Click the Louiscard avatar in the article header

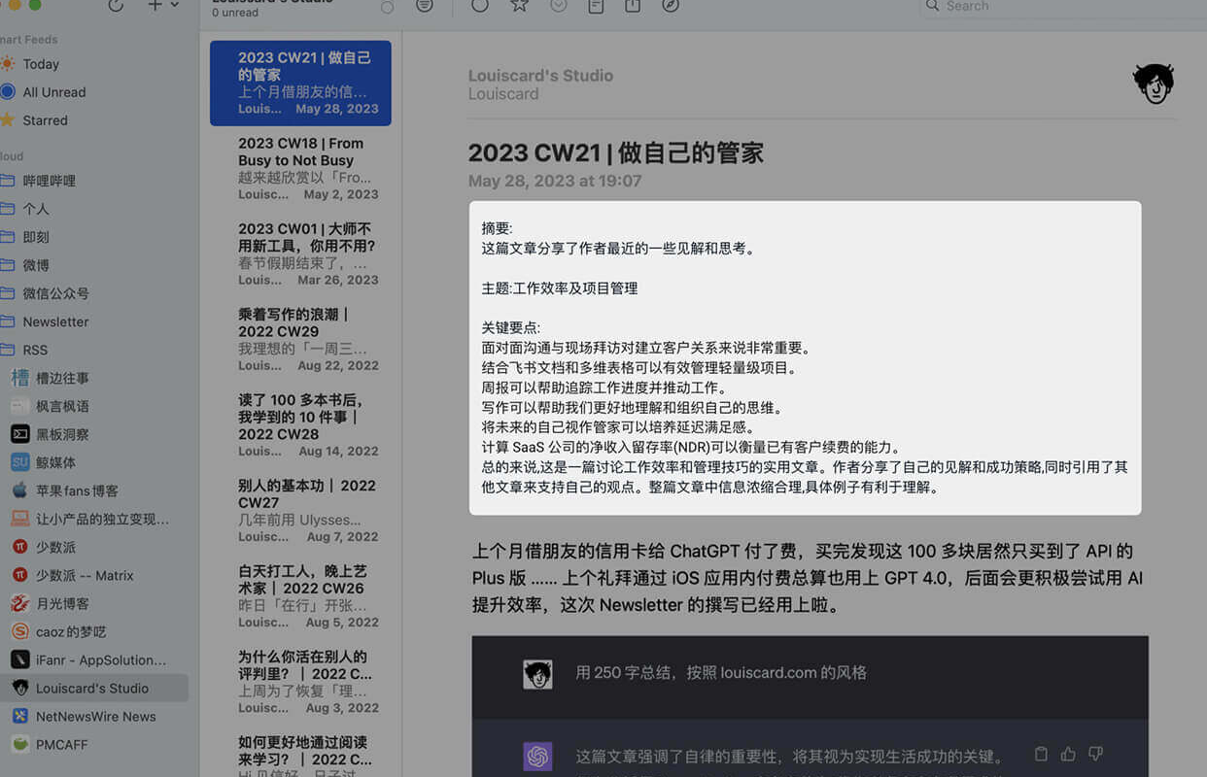point(1154,84)
